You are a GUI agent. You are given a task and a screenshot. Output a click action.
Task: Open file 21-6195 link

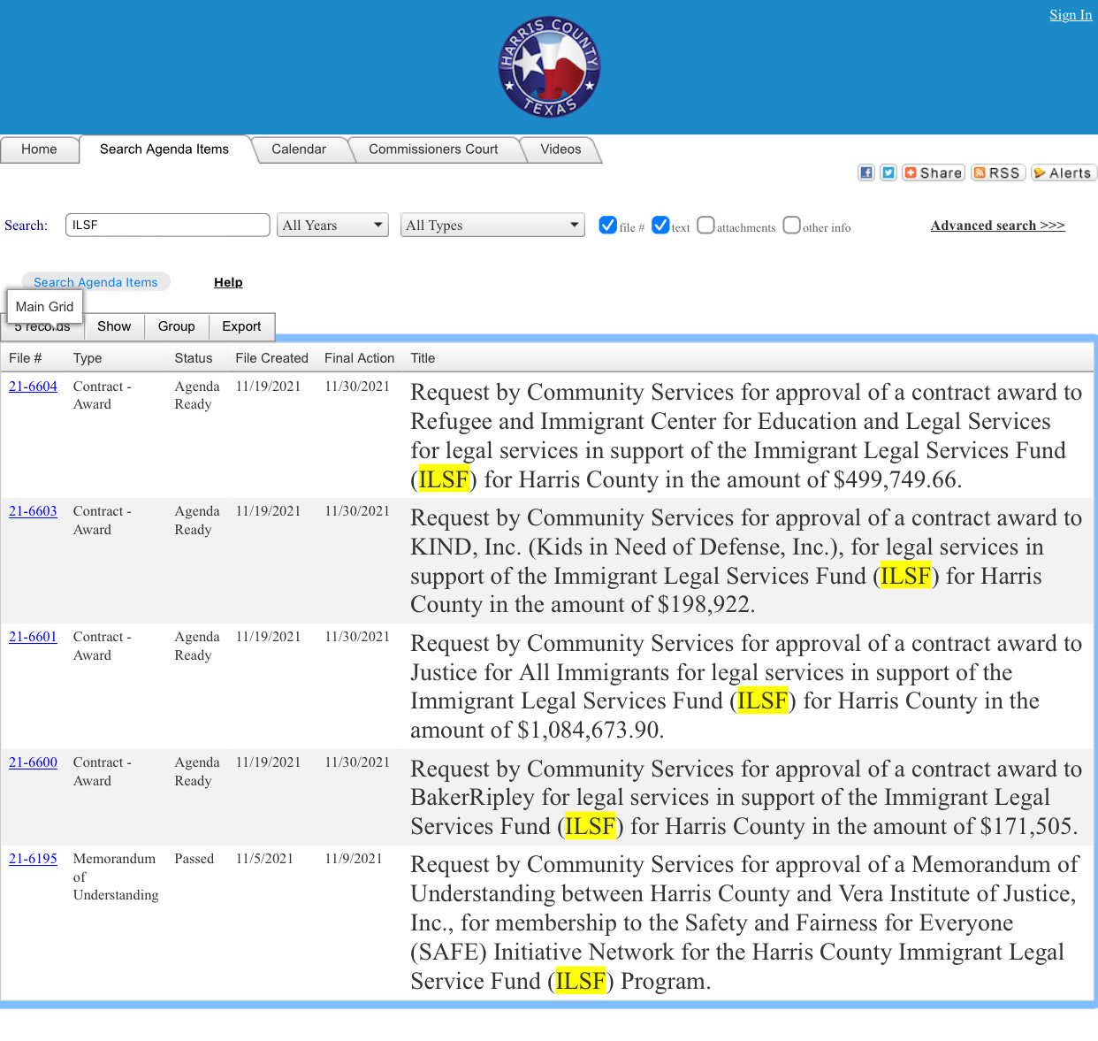pyautogui.click(x=33, y=859)
